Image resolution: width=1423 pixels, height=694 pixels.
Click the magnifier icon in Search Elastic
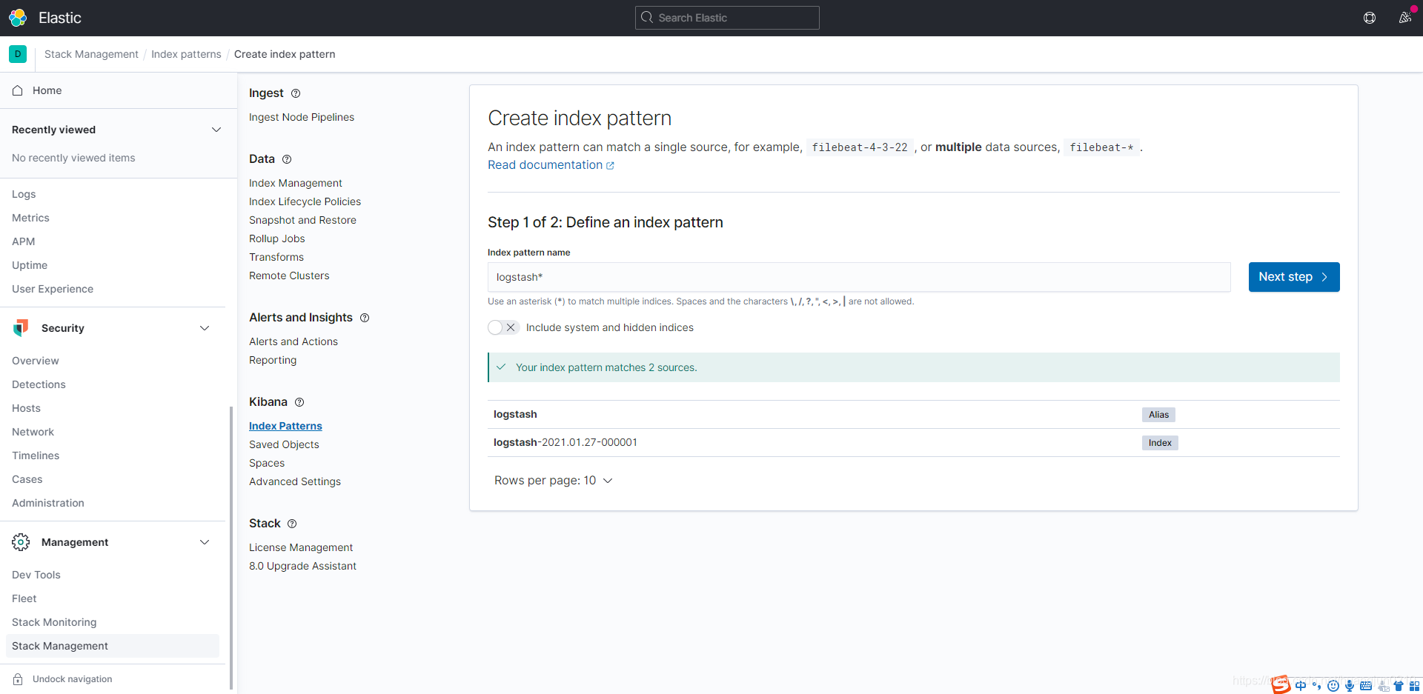(x=647, y=18)
